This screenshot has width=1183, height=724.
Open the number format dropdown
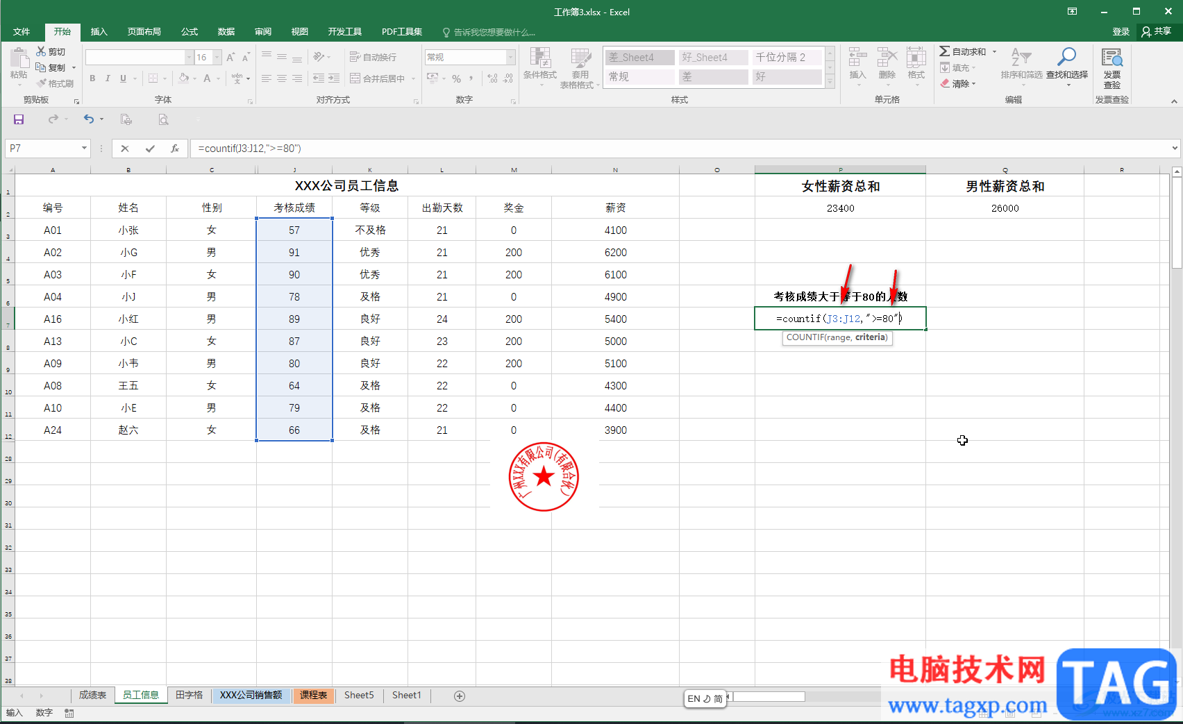pyautogui.click(x=511, y=57)
